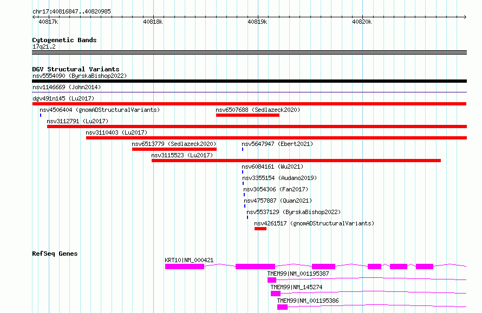
Task: Open nsv5537129 (ByrskaBishop2022) label
Action: pos(294,212)
